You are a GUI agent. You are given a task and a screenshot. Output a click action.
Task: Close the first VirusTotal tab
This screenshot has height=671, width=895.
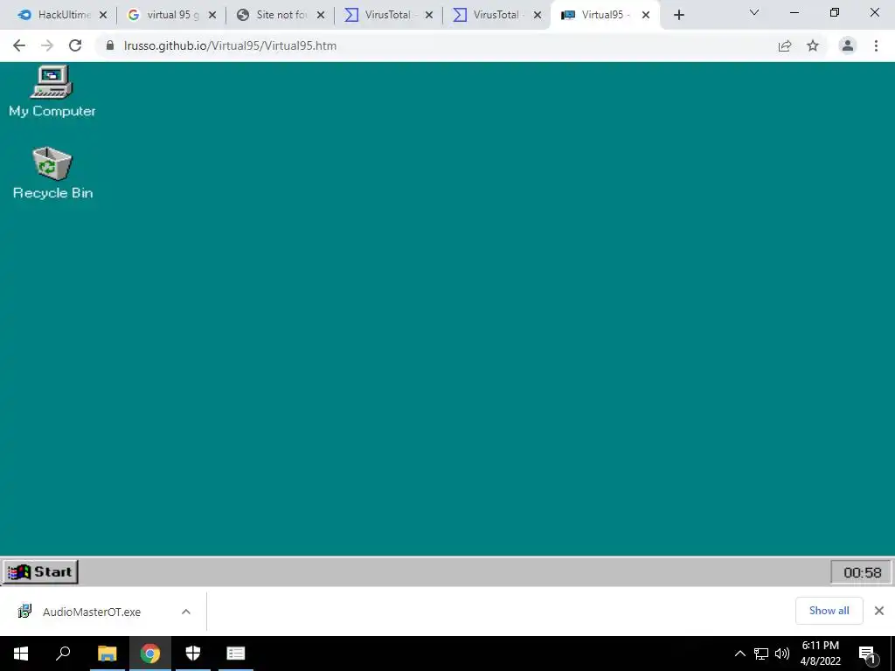click(429, 16)
